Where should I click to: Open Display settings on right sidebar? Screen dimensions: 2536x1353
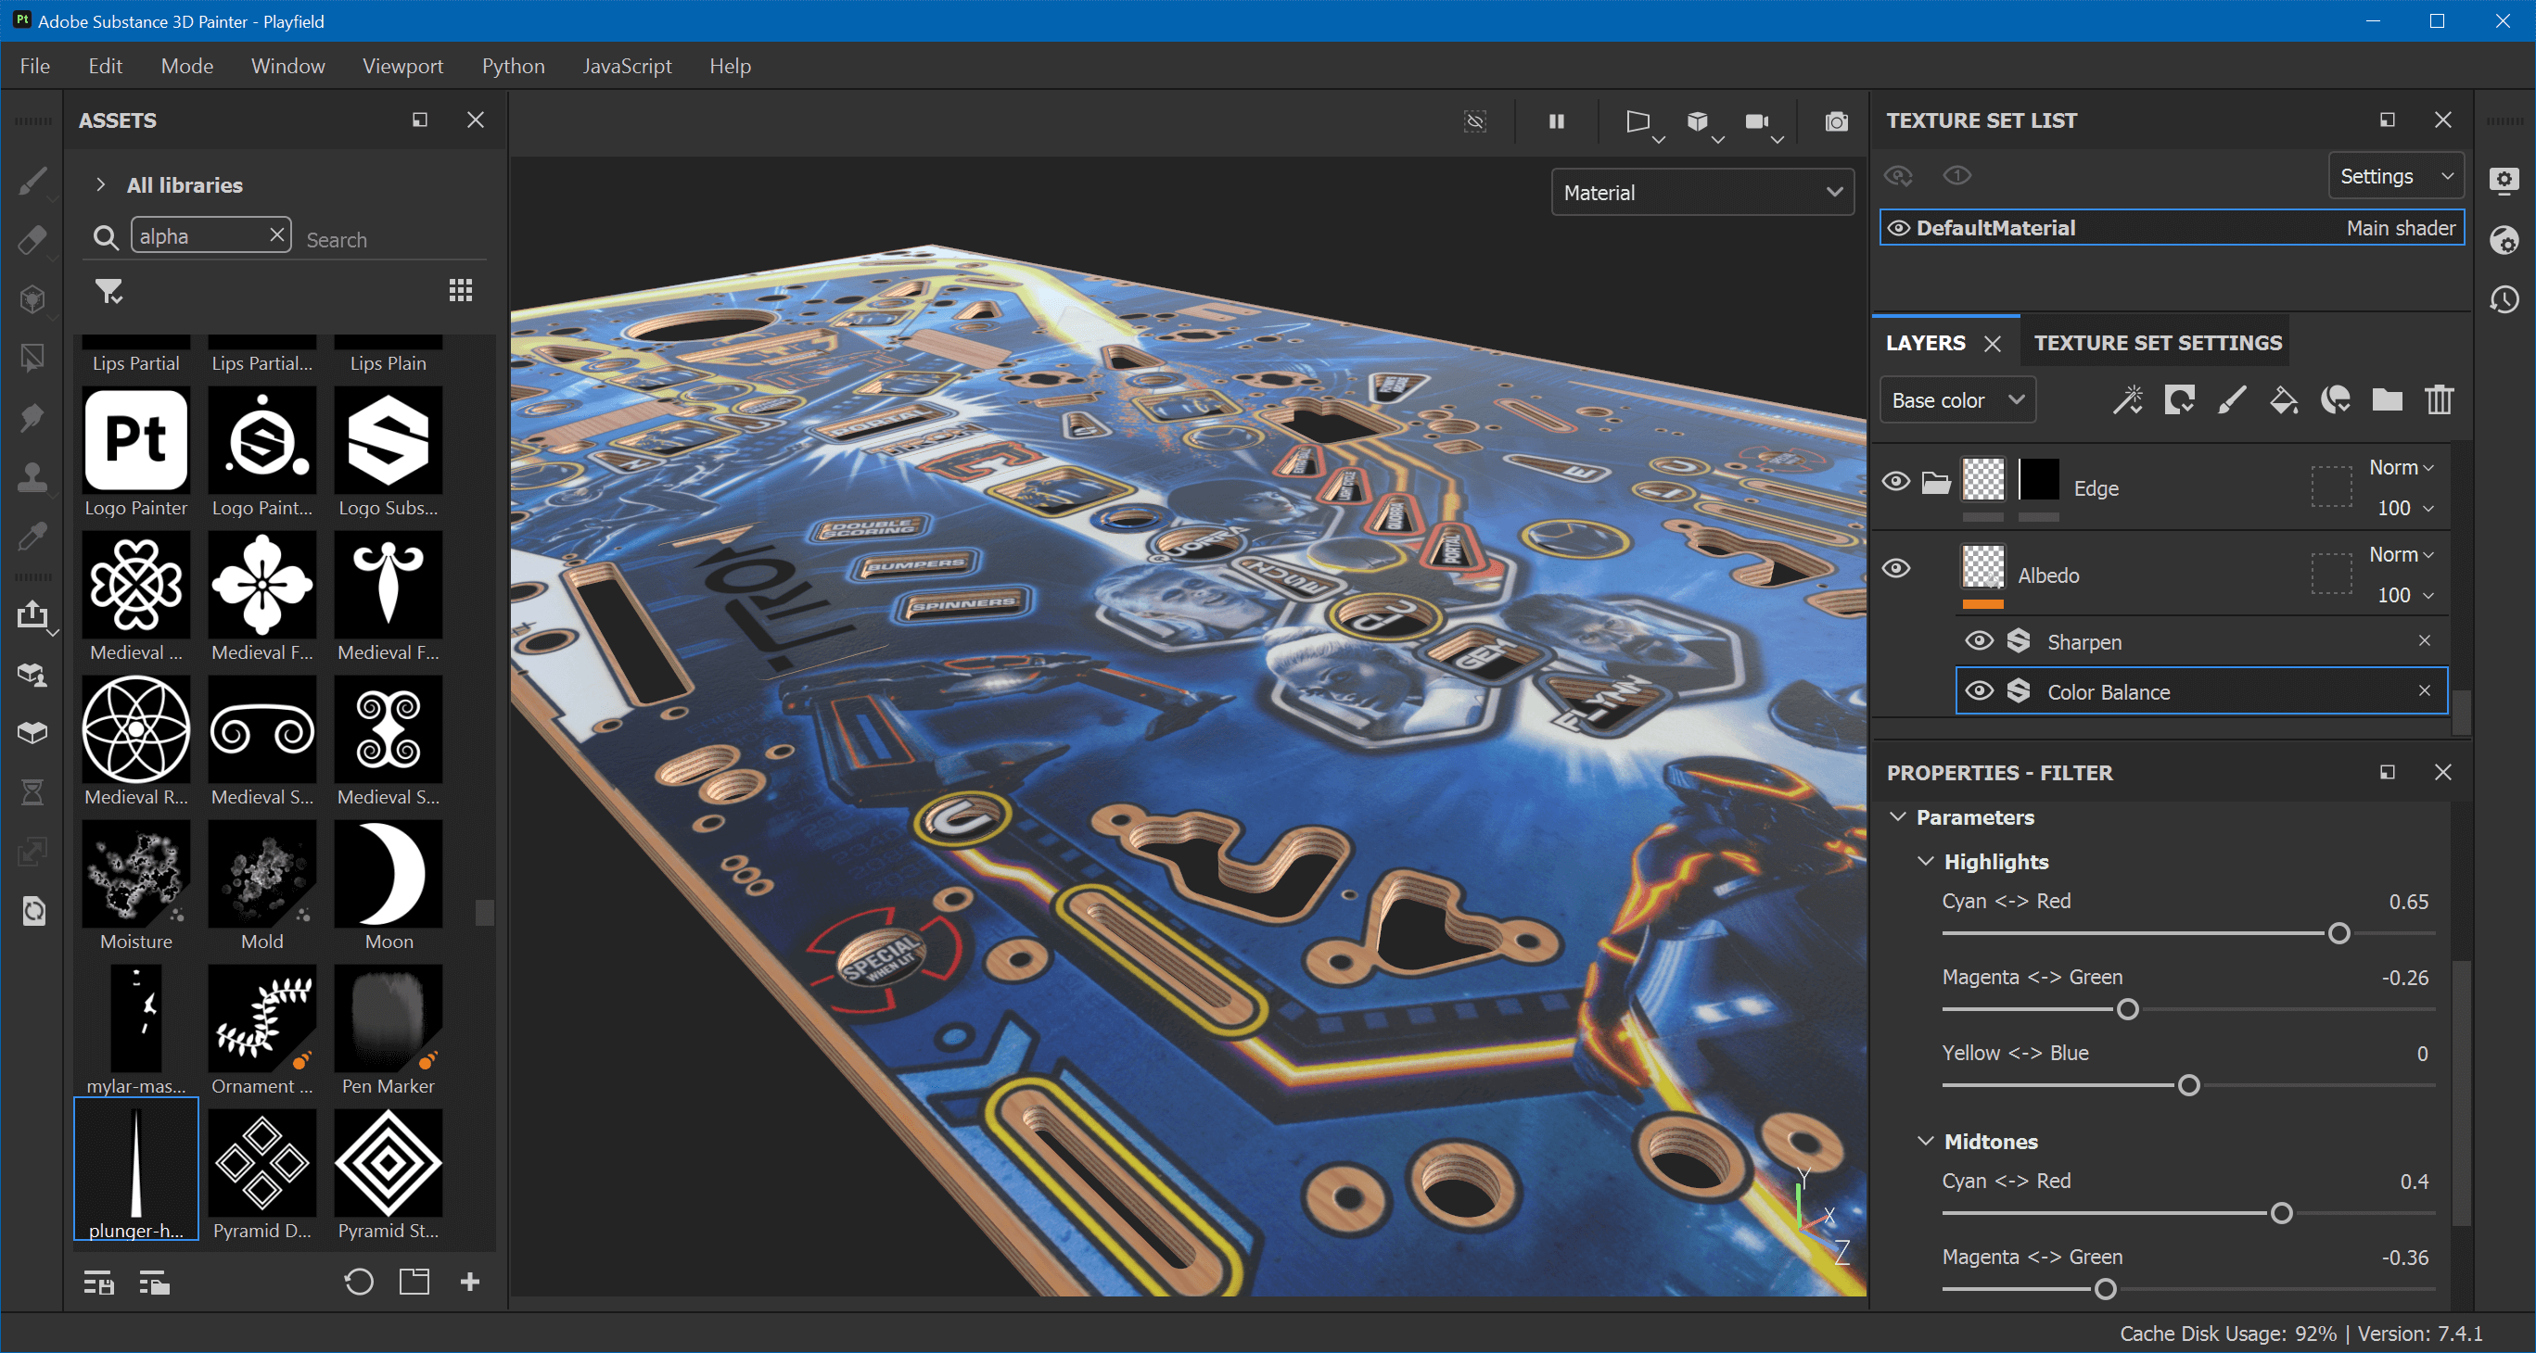(2504, 180)
